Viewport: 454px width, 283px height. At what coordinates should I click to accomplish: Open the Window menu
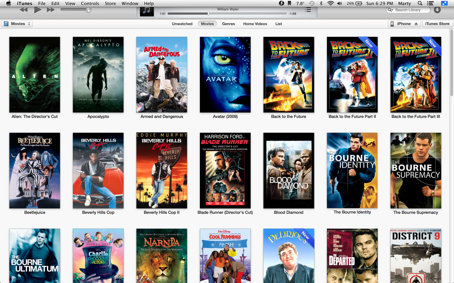[x=130, y=3]
